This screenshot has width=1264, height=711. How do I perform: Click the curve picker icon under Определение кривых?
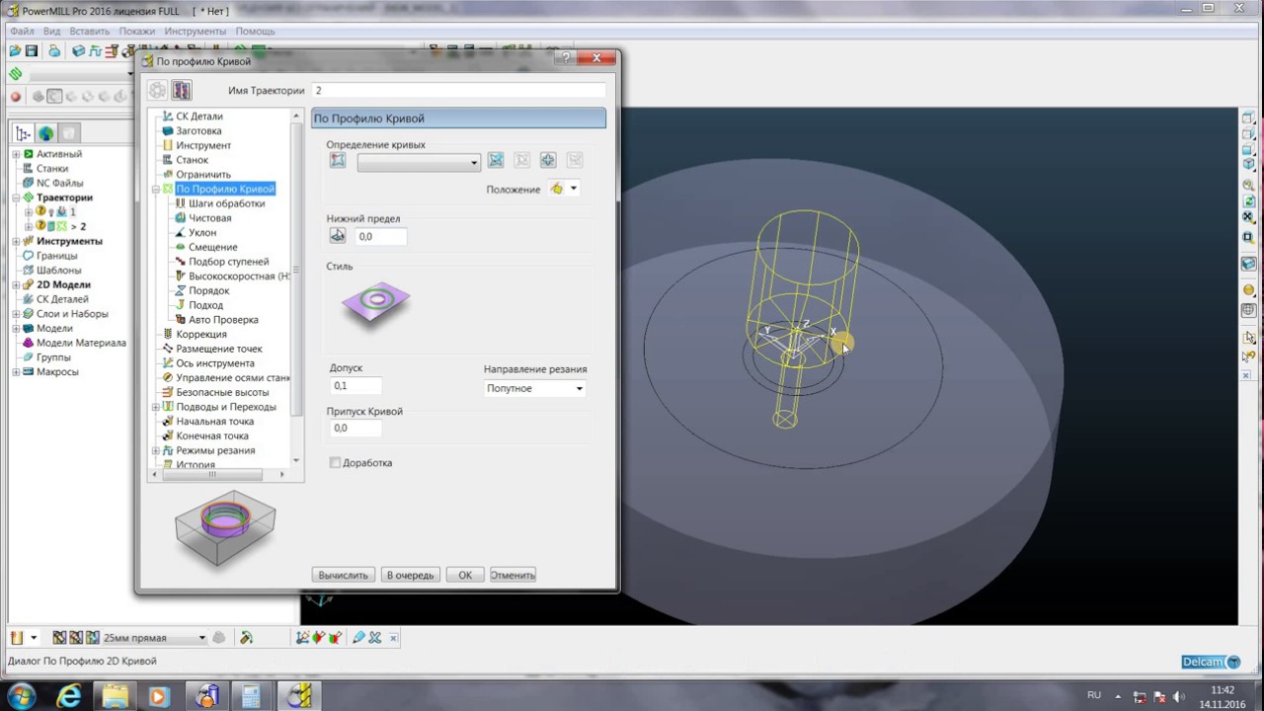point(338,161)
